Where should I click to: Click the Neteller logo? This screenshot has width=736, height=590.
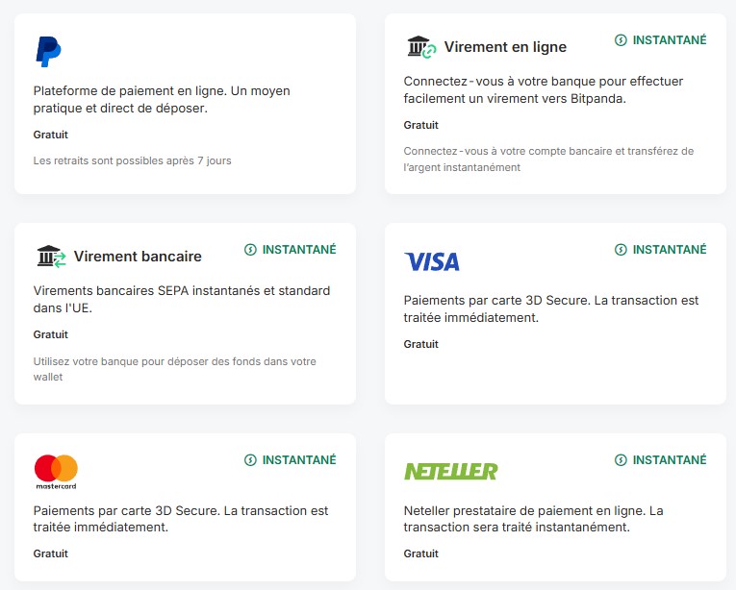[450, 471]
